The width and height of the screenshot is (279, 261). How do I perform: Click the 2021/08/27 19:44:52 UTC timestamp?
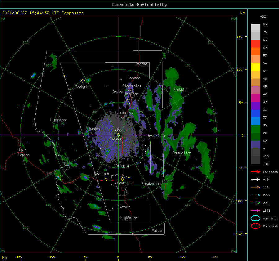(x=43, y=13)
